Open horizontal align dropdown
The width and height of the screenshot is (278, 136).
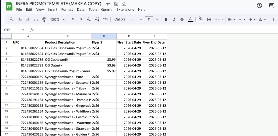(x=231, y=19)
